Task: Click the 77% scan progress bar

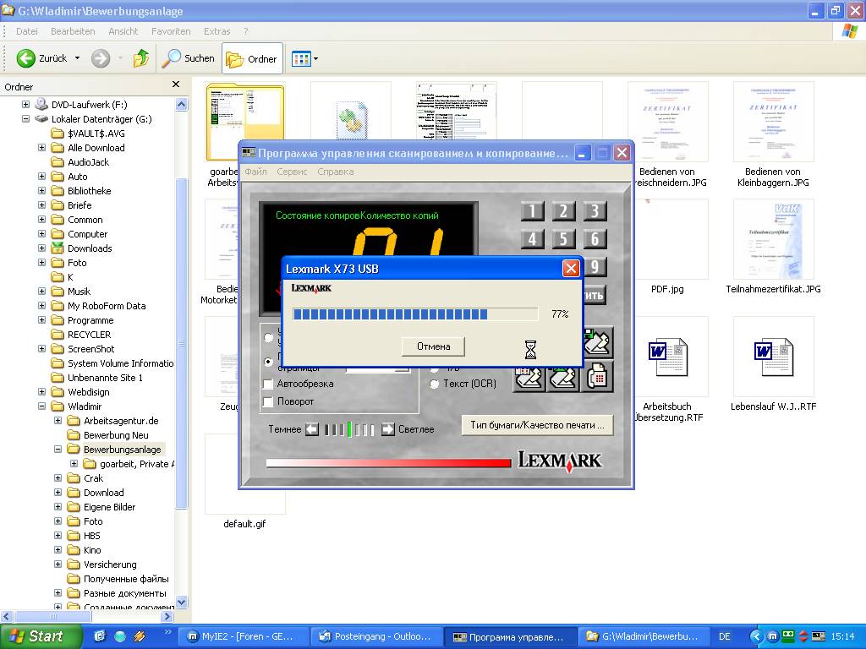Action: click(x=415, y=314)
